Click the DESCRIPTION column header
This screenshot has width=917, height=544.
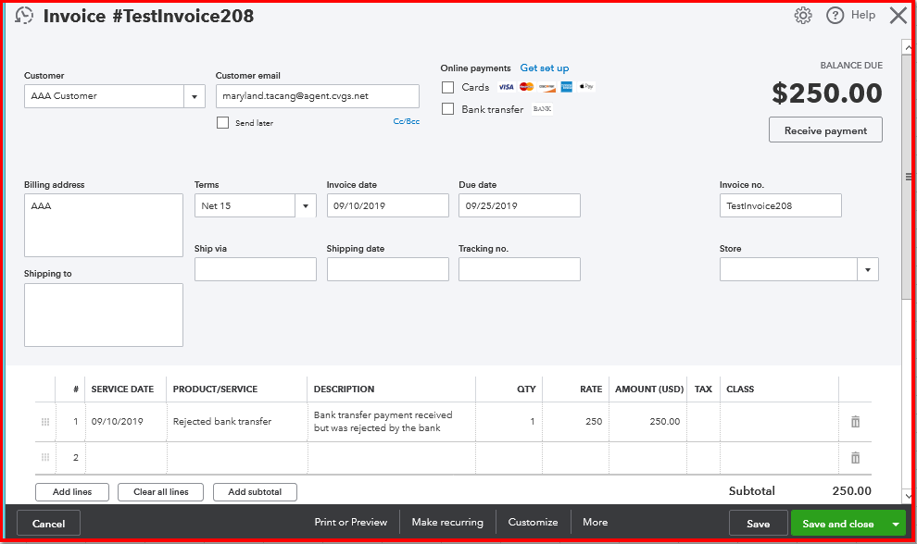click(x=344, y=389)
